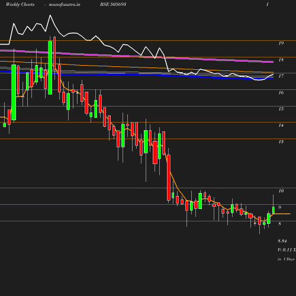Click the price axis label 8
This screenshot has width=296, height=296.
(280, 224)
